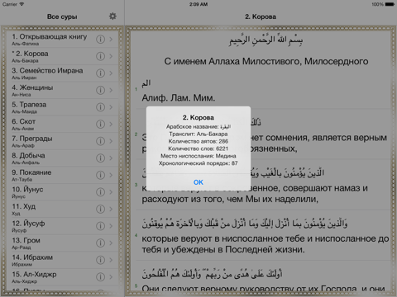Open settings via the gear icon

[112, 16]
